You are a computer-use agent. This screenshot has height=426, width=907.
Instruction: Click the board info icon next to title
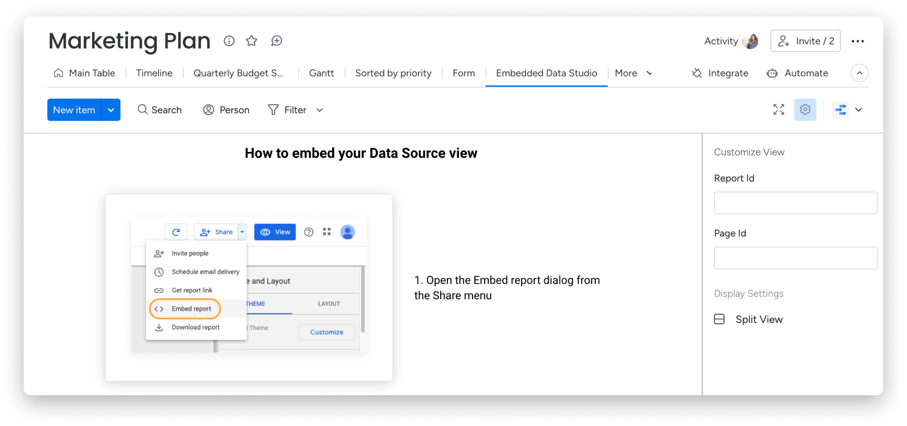click(x=229, y=41)
